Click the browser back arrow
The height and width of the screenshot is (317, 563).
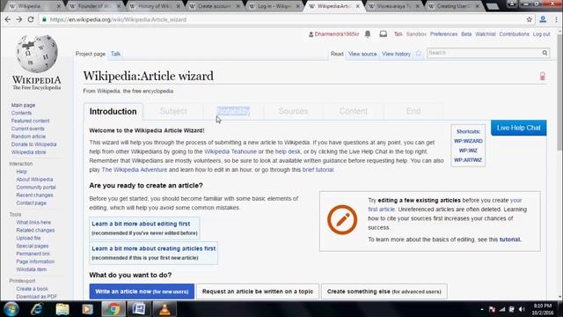[x=8, y=19]
